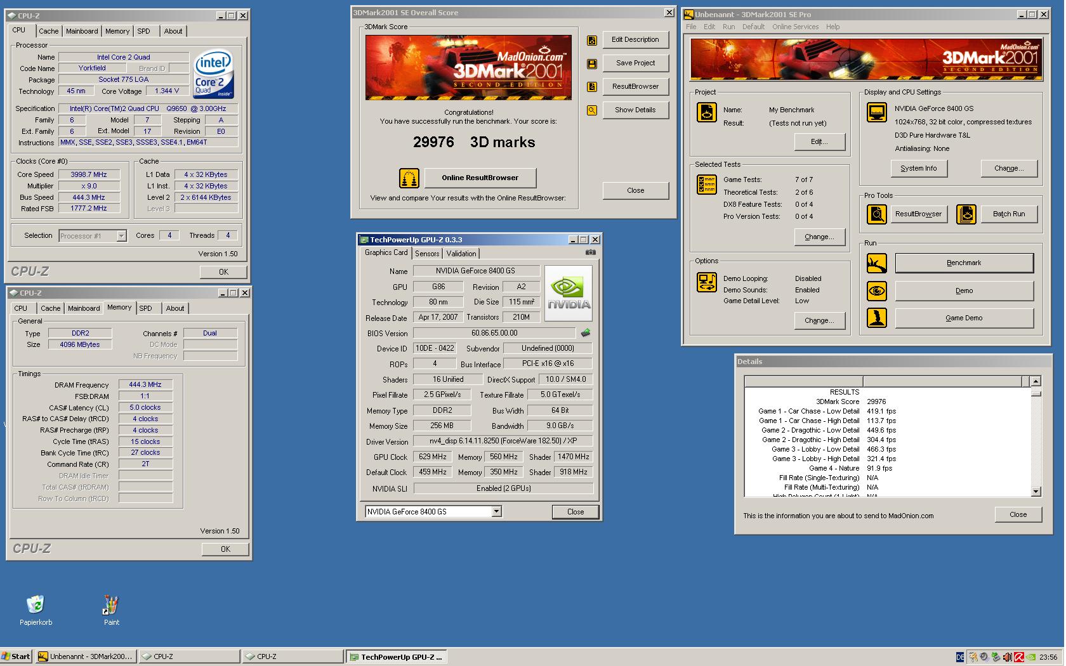Click the Details list scroll down arrow
This screenshot has height=666, width=1066.
click(1036, 491)
